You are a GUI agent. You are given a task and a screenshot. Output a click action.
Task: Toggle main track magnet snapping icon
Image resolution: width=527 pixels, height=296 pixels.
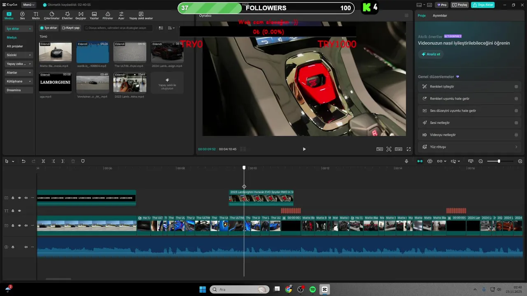420,161
